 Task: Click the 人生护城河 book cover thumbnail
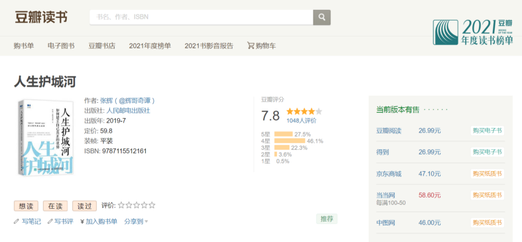(x=46, y=137)
